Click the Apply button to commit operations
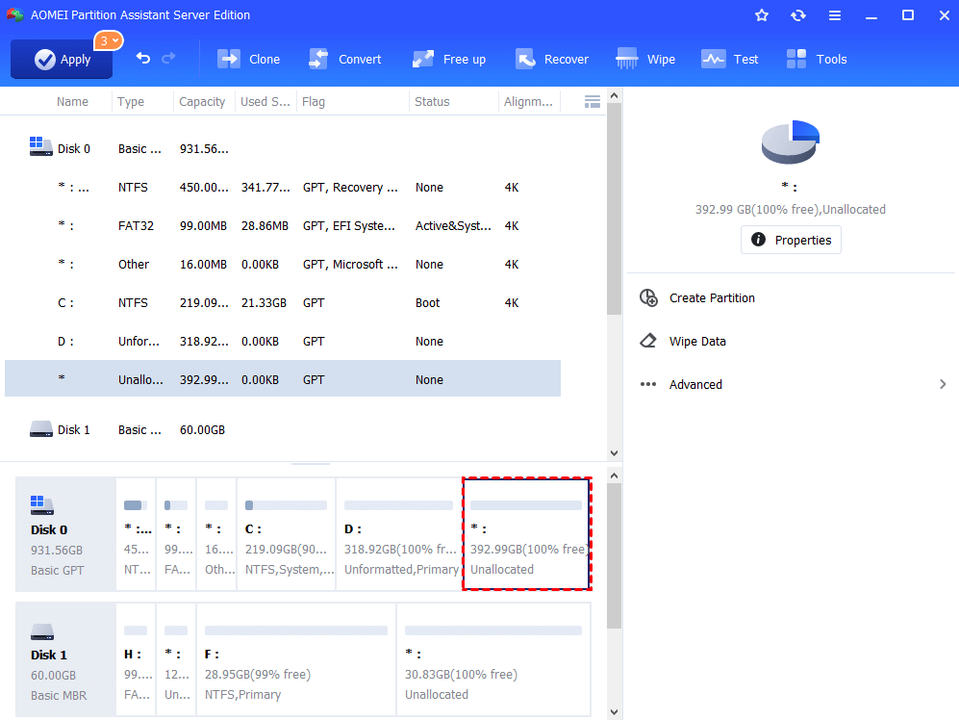The width and height of the screenshot is (959, 720). (x=62, y=60)
